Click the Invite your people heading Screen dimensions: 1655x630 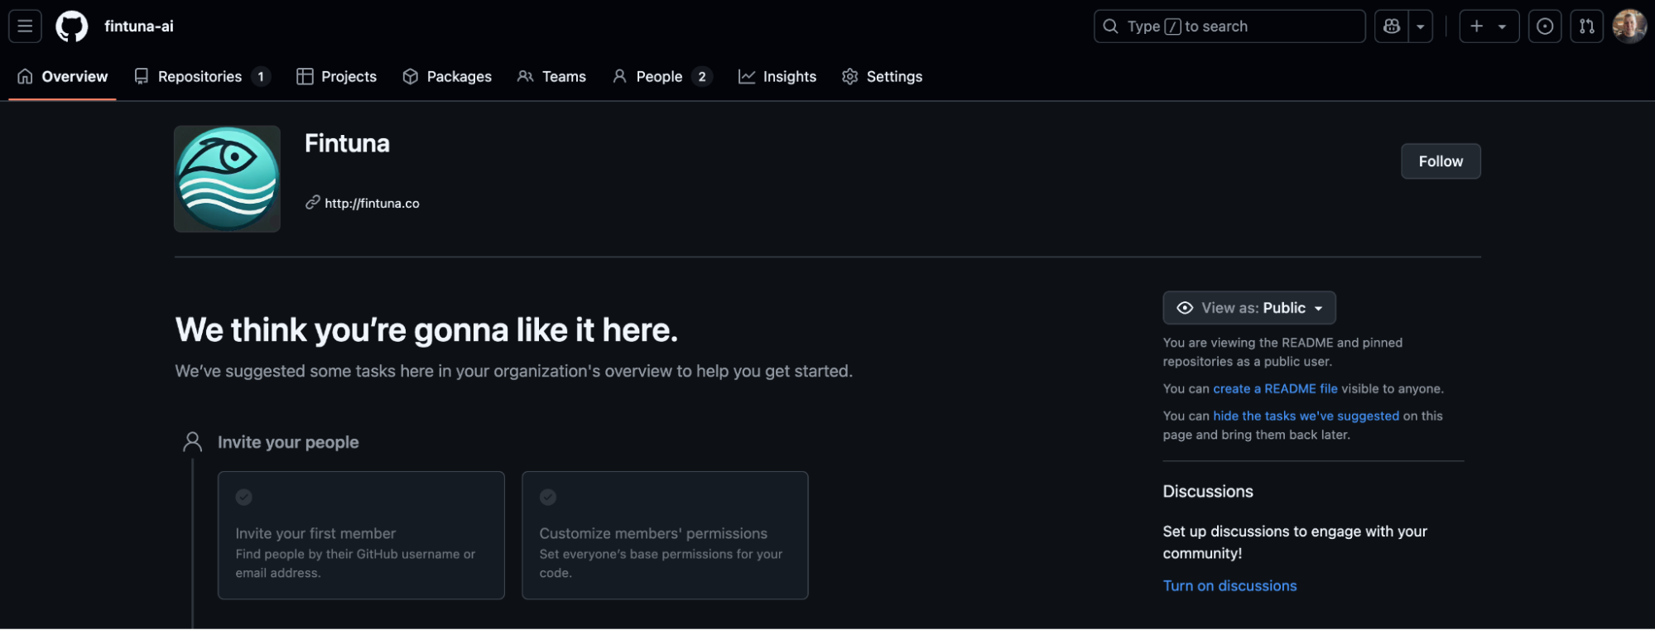[288, 443]
